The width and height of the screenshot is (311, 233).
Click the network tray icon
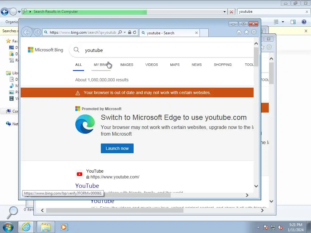coord(273,228)
